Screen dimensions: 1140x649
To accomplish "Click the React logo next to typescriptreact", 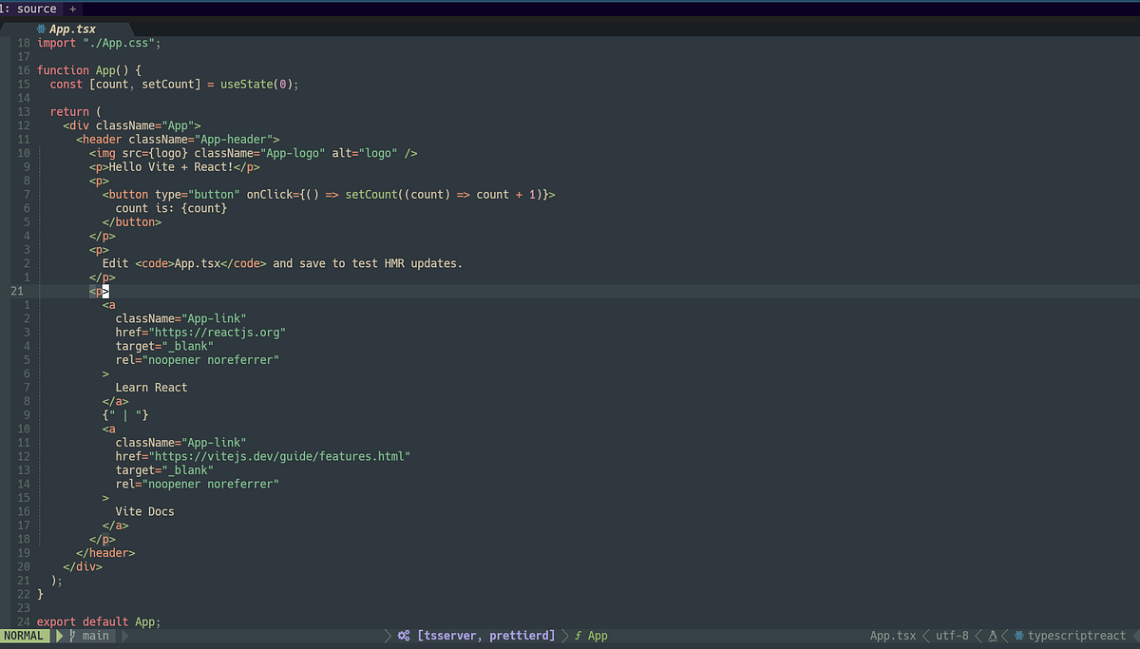I will [x=1017, y=635].
